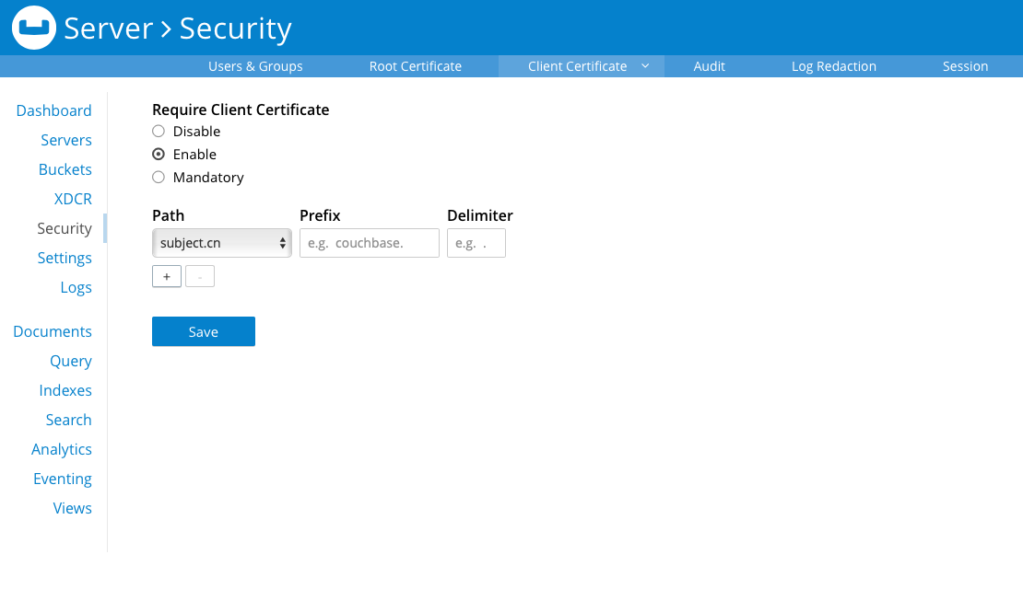Screen dimensions: 1023x589
Task: Click the minus button to remove path
Action: [x=200, y=276]
